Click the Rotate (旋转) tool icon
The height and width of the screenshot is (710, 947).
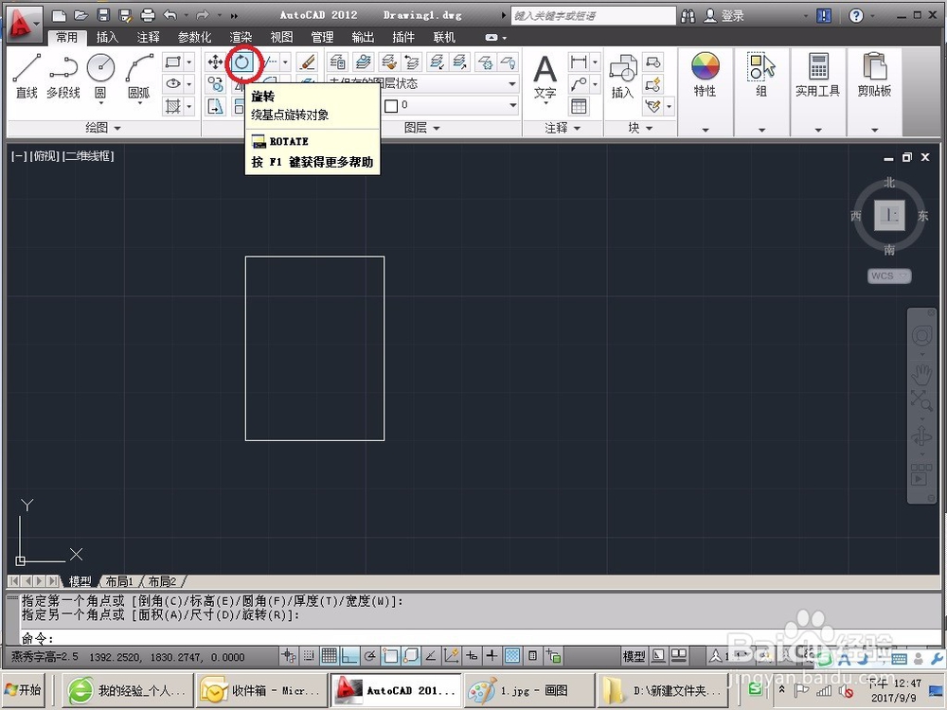coord(241,62)
